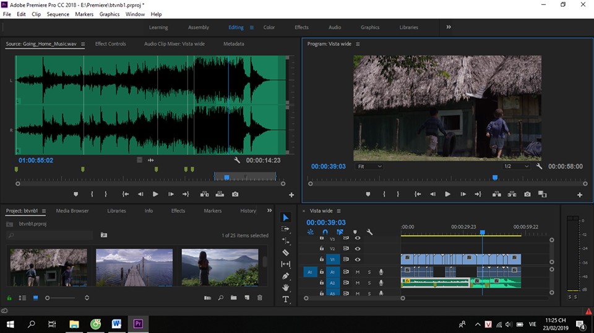The height and width of the screenshot is (333, 594).
Task: Select the Ripple Edit tool
Action: click(286, 241)
